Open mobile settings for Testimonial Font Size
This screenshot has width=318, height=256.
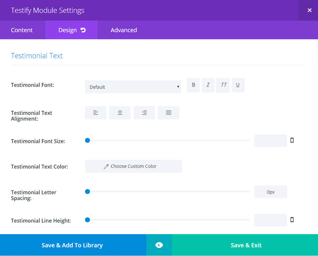pos(292,140)
